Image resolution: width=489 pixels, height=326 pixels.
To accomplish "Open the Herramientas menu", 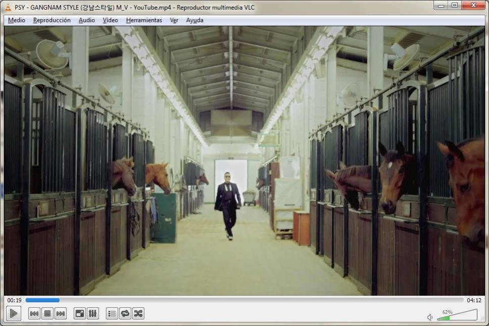I will [144, 20].
